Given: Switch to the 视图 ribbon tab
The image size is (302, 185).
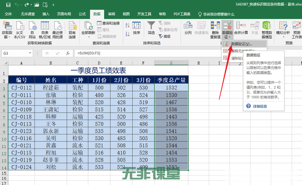Looking at the screenshot, I should pos(126,14).
